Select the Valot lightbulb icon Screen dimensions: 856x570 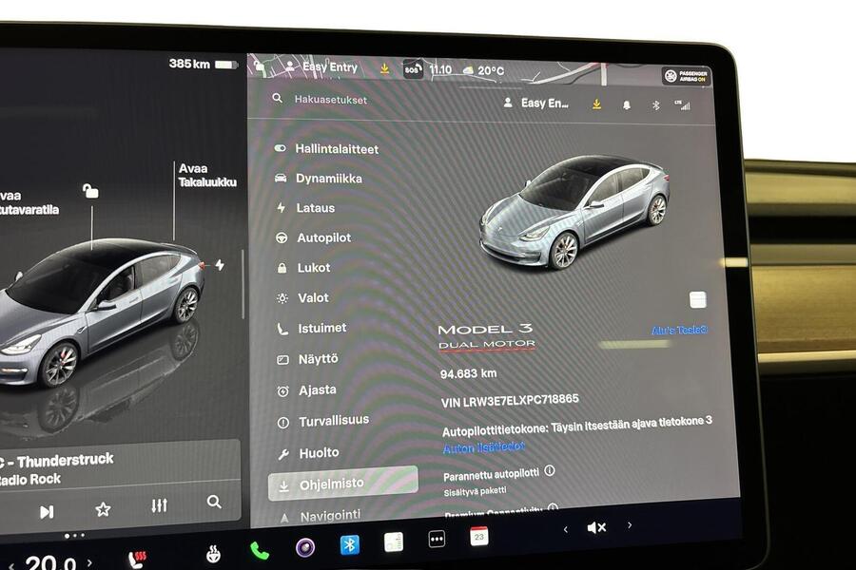[280, 296]
